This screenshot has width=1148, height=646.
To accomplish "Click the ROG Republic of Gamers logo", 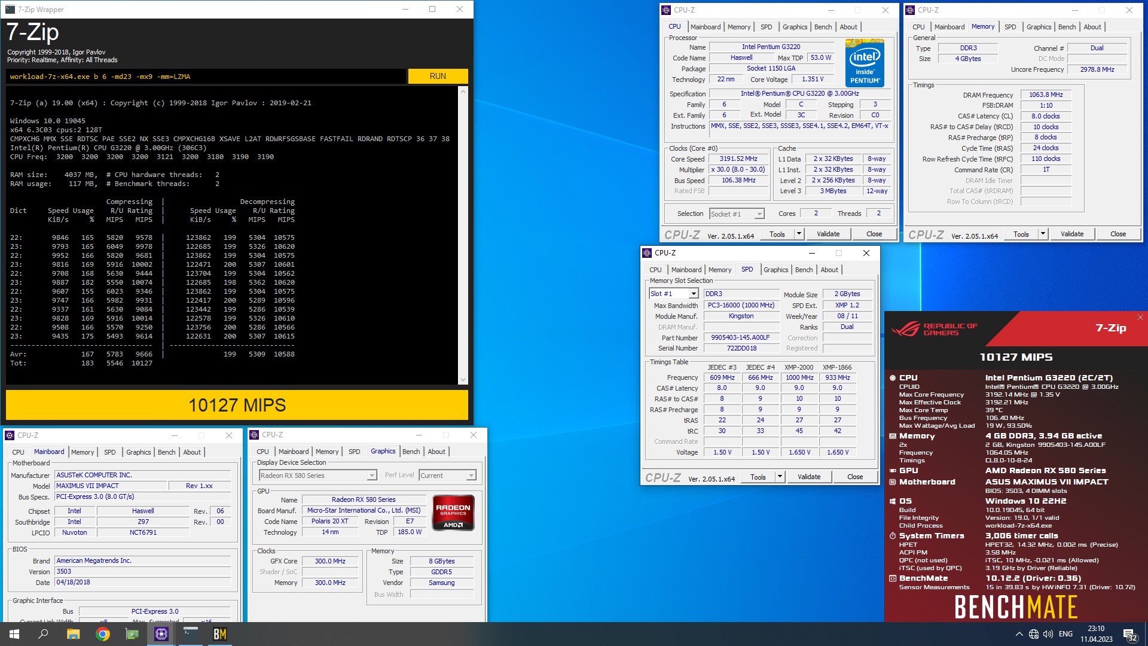I will coord(934,330).
